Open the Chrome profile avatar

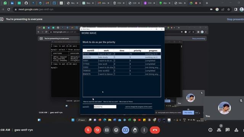[x=242, y=10]
